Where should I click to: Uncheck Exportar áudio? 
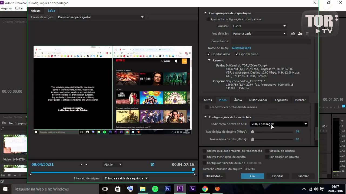(x=237, y=54)
